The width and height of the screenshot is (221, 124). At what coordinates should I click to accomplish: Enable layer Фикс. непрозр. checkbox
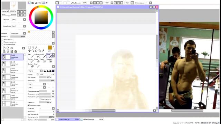(x=2, y=40)
